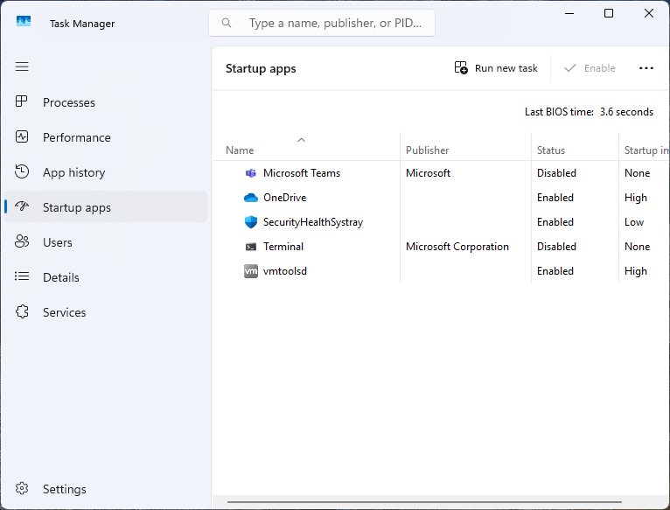Click the Disabled status of Microsoft Teams
Image resolution: width=670 pixels, height=510 pixels.
[556, 173]
